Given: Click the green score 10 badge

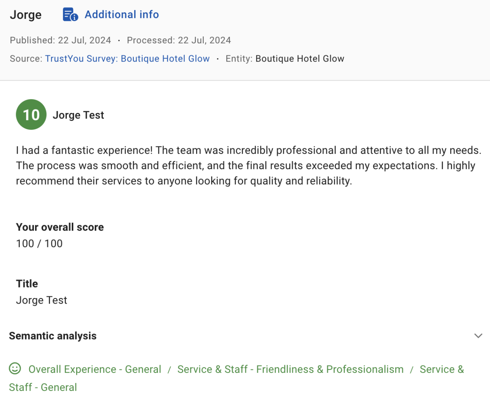Looking at the screenshot, I should coord(31,114).
